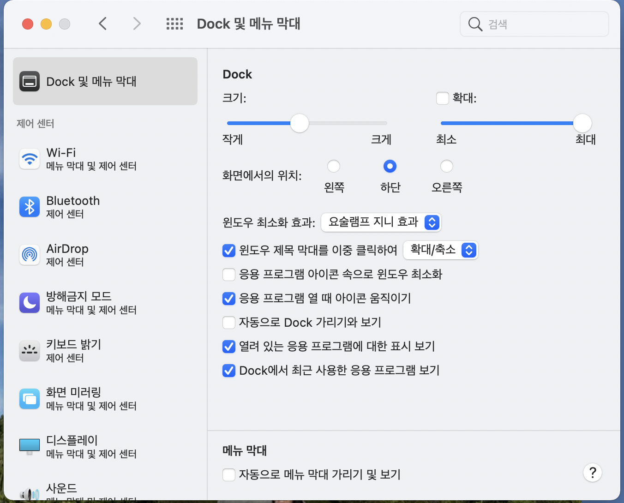Open the 사운드 speaker icon
The height and width of the screenshot is (503, 624).
pos(30,494)
